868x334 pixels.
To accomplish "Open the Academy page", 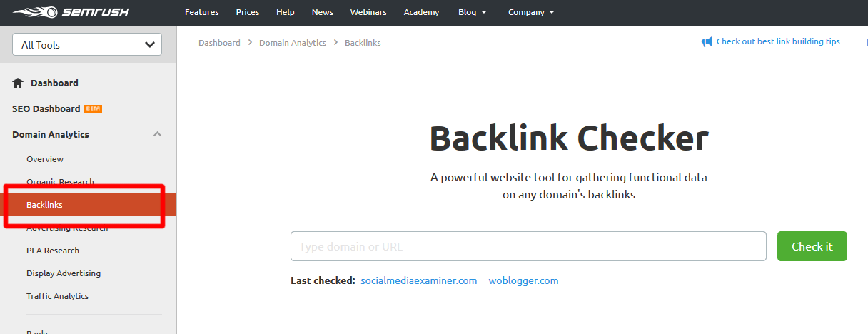I will coord(421,12).
